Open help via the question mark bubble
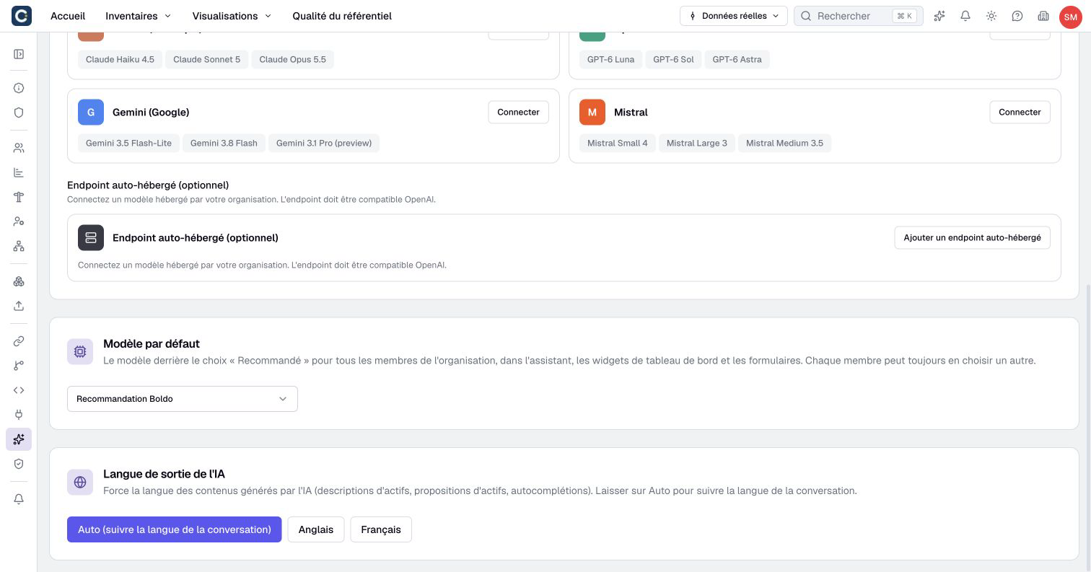The image size is (1091, 572). tap(1017, 16)
